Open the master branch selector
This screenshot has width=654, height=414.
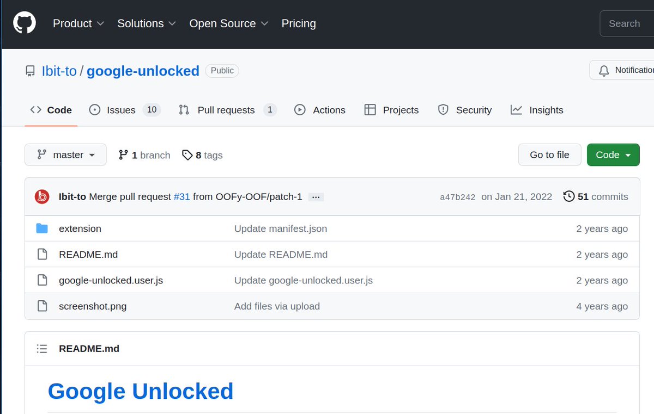(65, 155)
